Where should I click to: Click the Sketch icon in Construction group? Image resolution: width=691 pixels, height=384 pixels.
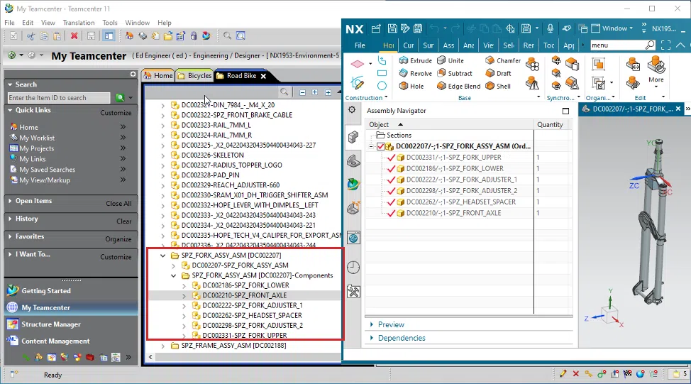(358, 83)
